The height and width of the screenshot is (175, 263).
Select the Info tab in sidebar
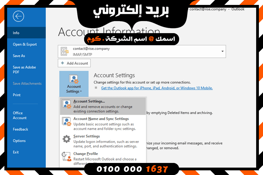click(x=26, y=33)
